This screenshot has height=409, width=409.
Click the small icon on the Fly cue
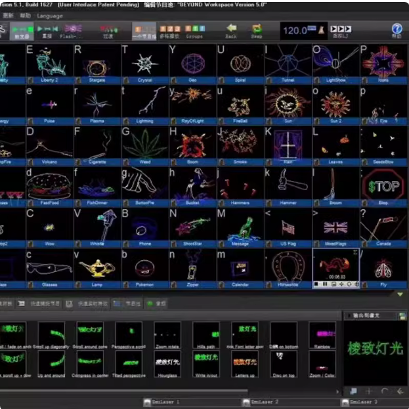click(x=364, y=284)
